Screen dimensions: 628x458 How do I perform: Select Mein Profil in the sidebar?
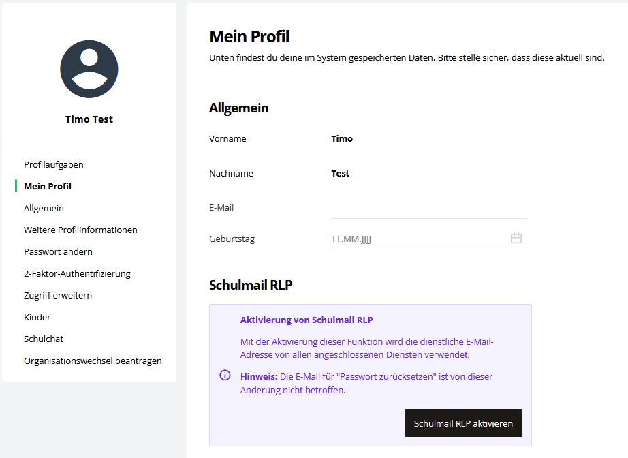48,186
